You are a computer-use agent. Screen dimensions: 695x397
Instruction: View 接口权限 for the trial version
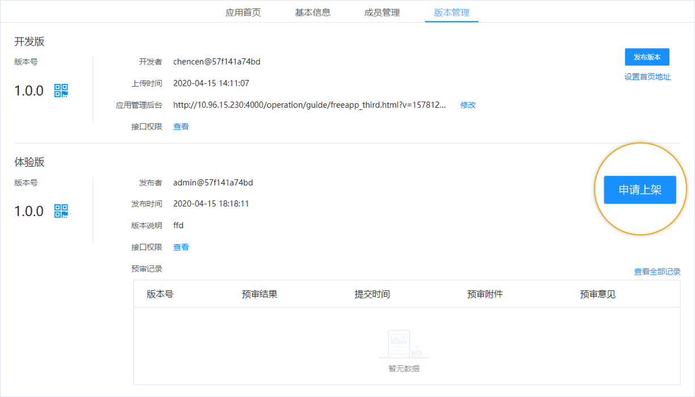click(x=181, y=247)
